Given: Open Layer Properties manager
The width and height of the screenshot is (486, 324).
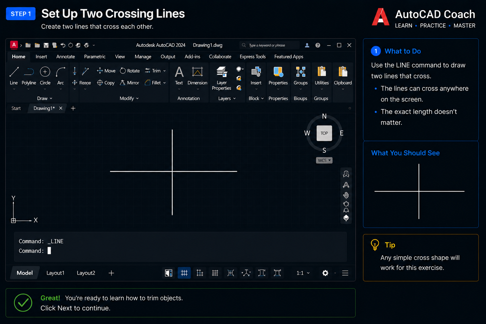Looking at the screenshot, I should point(221,78).
